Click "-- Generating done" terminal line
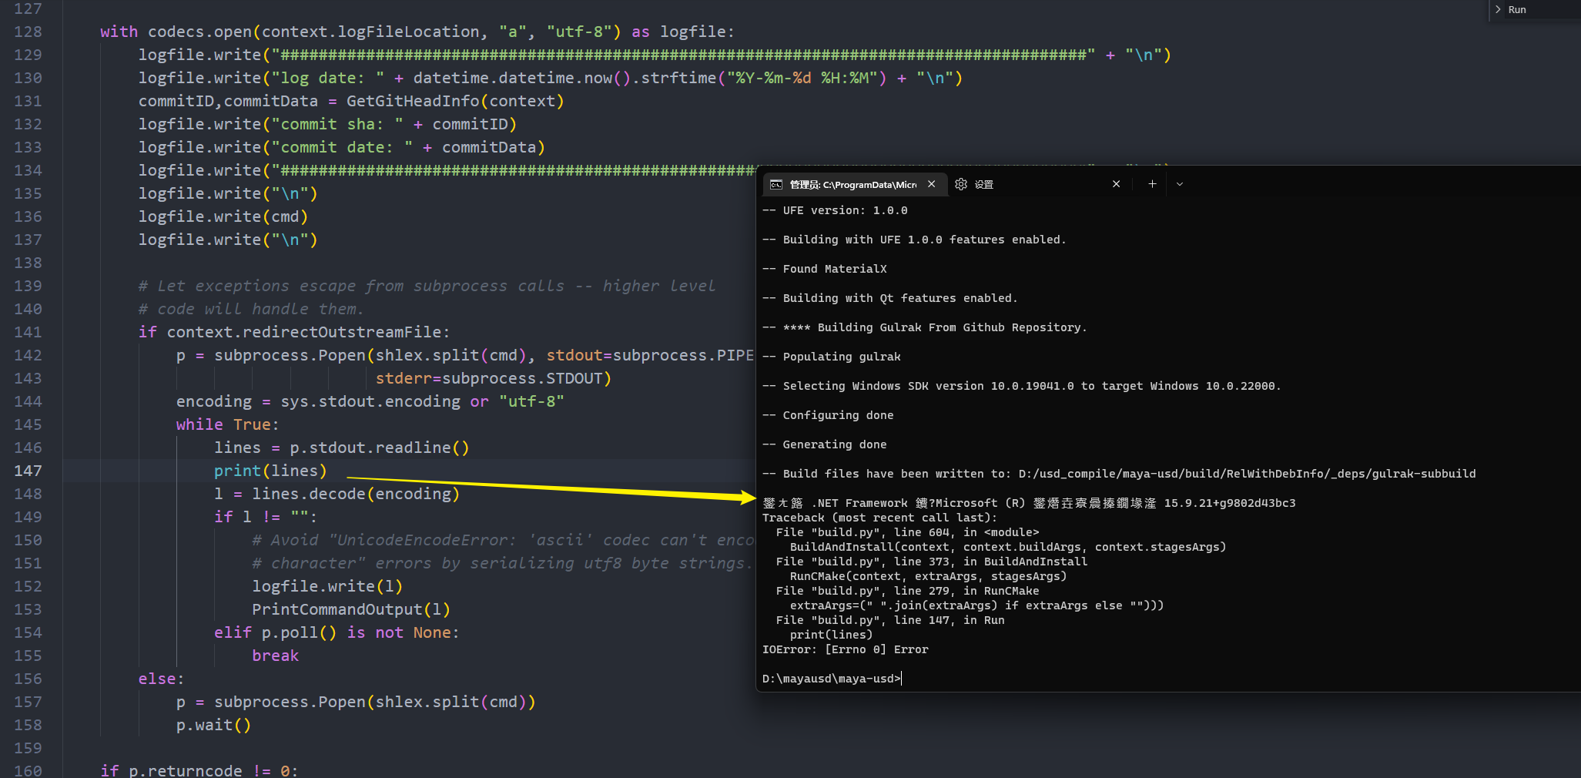This screenshot has width=1581, height=778. click(x=825, y=444)
